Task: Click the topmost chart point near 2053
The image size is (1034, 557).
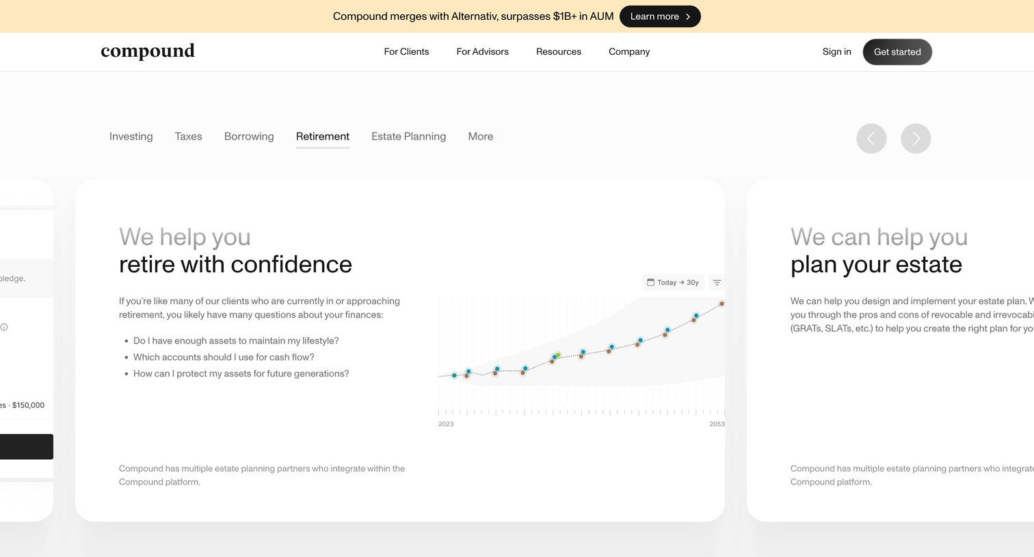Action: click(721, 304)
